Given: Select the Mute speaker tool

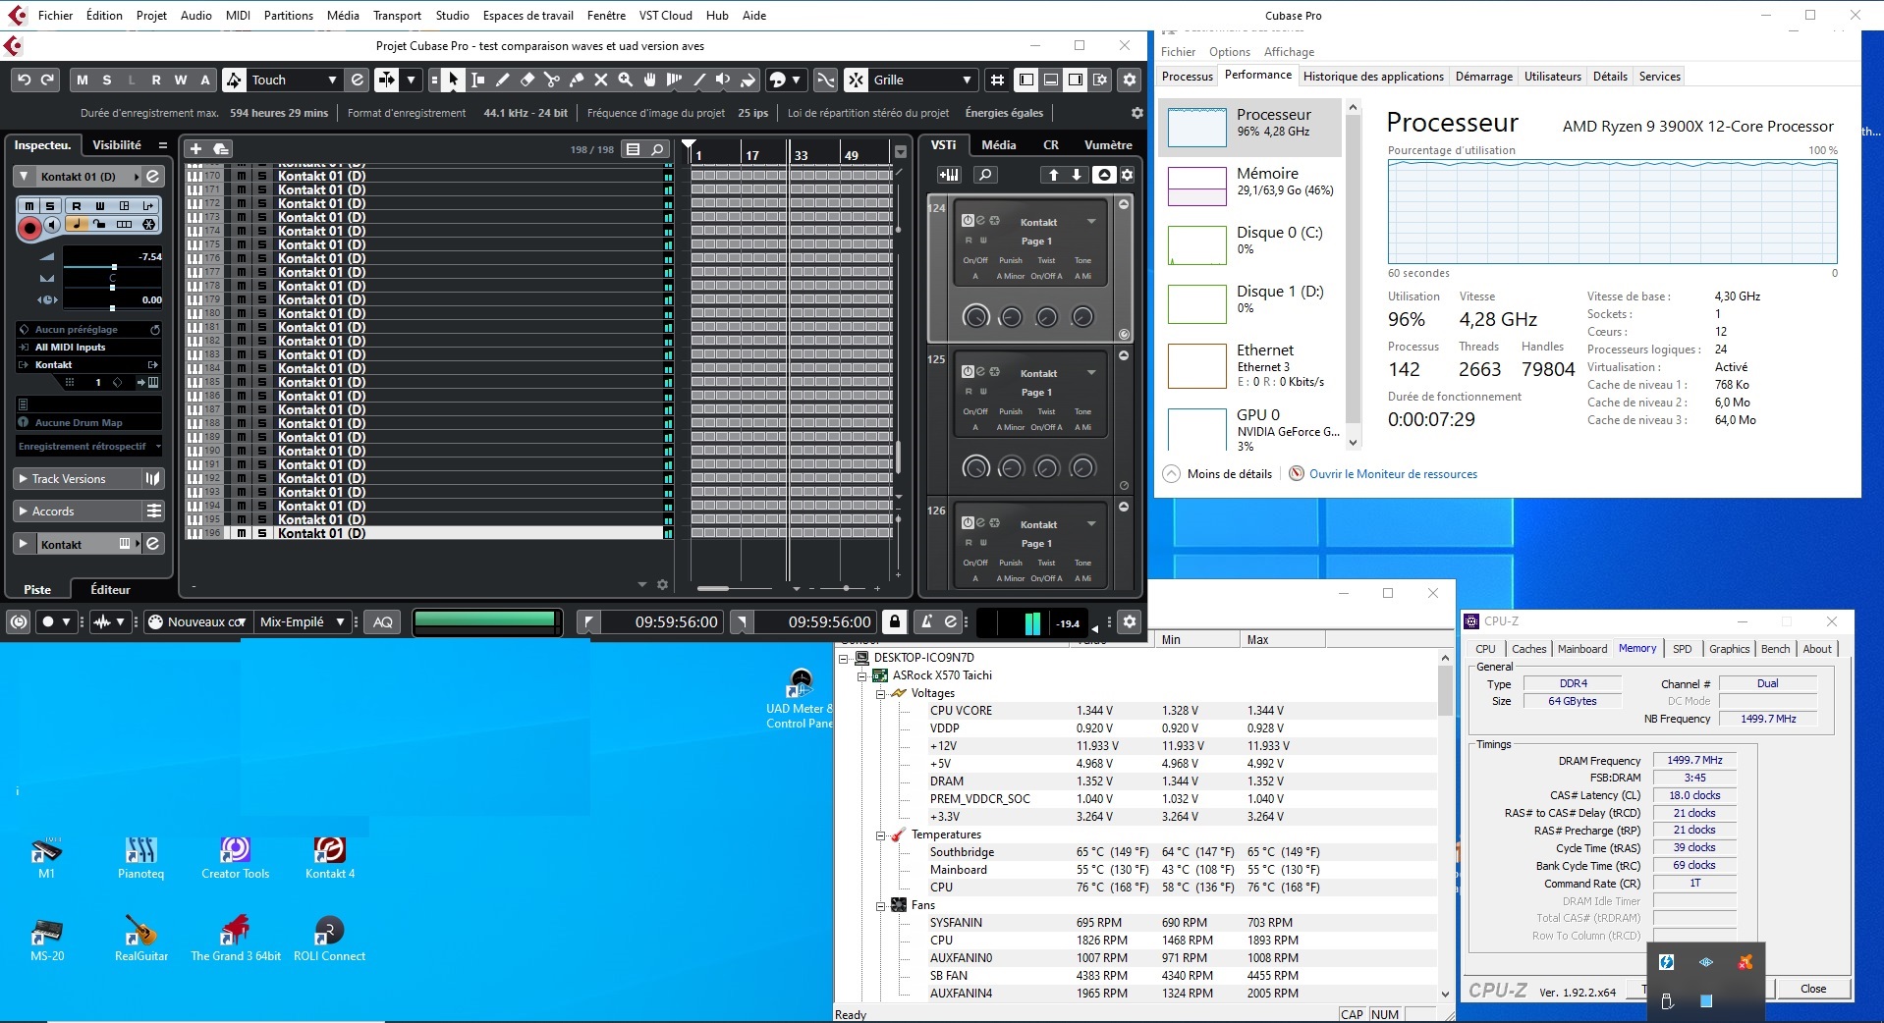Looking at the screenshot, I should click(723, 80).
